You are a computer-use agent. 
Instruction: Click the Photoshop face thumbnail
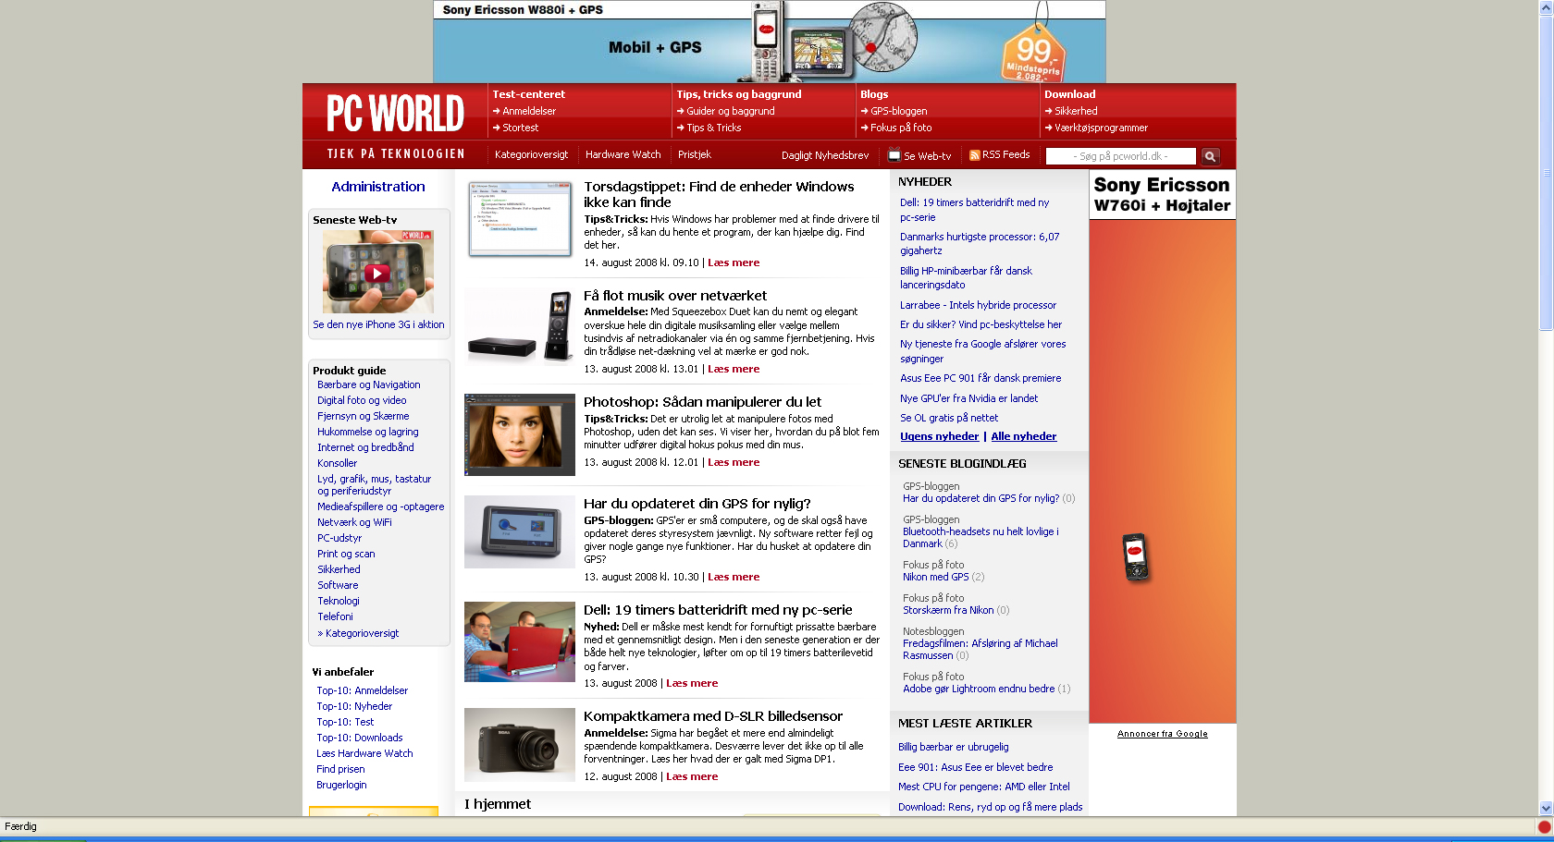click(x=520, y=434)
